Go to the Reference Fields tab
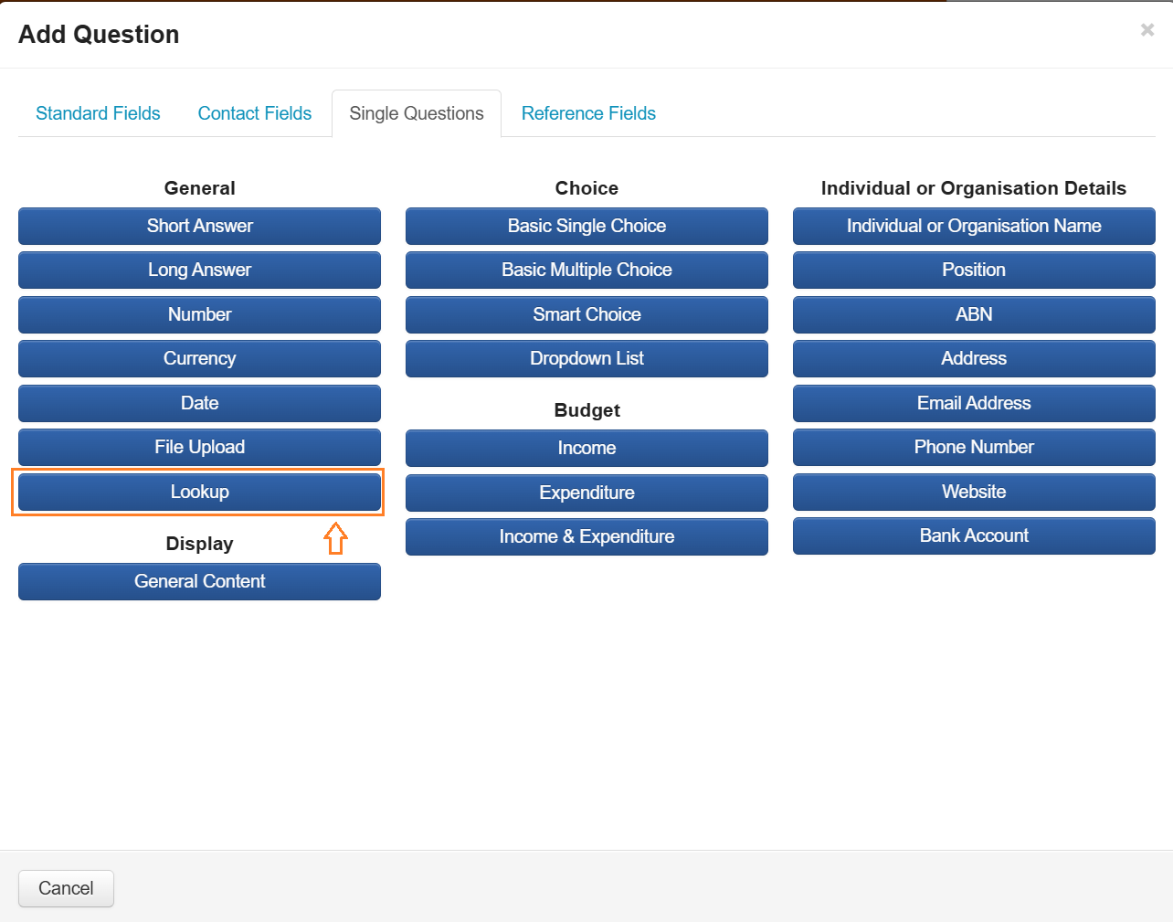The width and height of the screenshot is (1173, 922). pos(588,113)
